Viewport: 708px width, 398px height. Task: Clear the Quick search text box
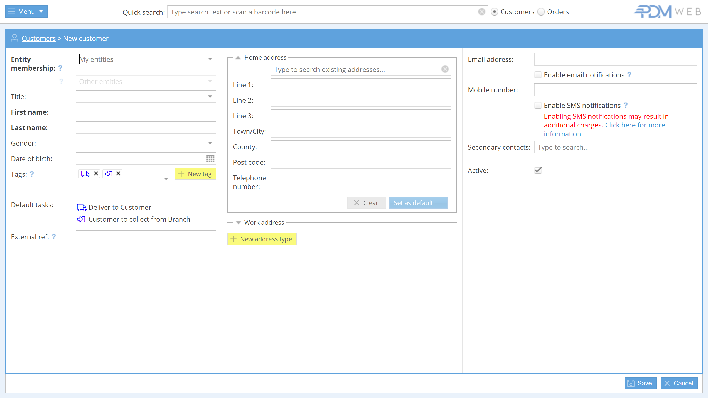click(x=482, y=12)
